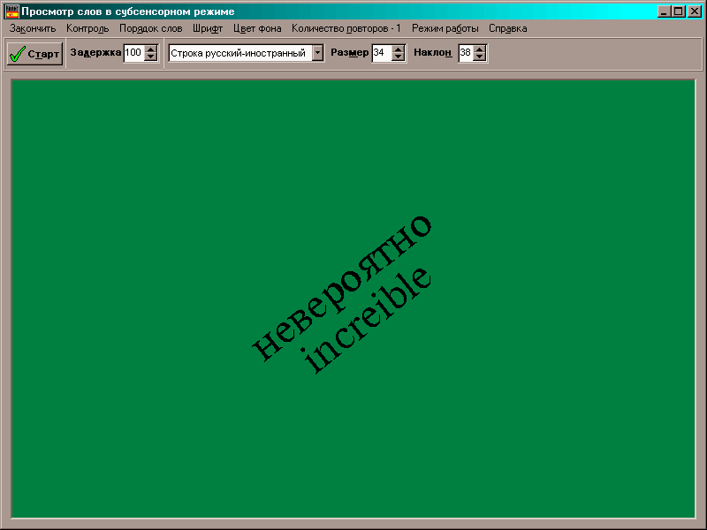The width and height of the screenshot is (707, 530).
Task: Open the Порядок слов menu
Action: coord(150,28)
